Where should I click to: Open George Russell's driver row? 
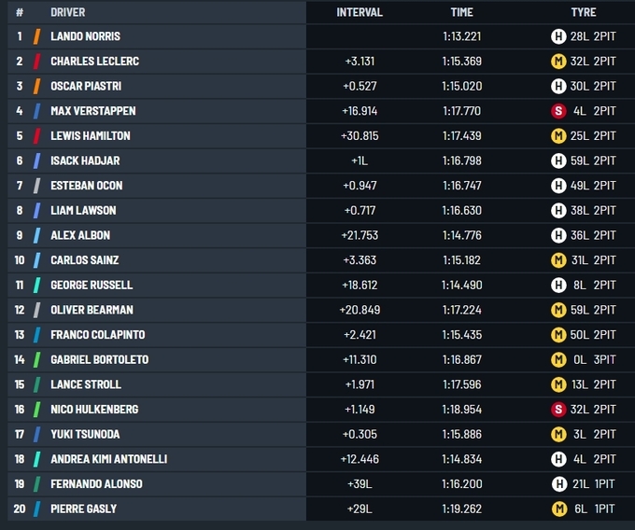click(92, 286)
